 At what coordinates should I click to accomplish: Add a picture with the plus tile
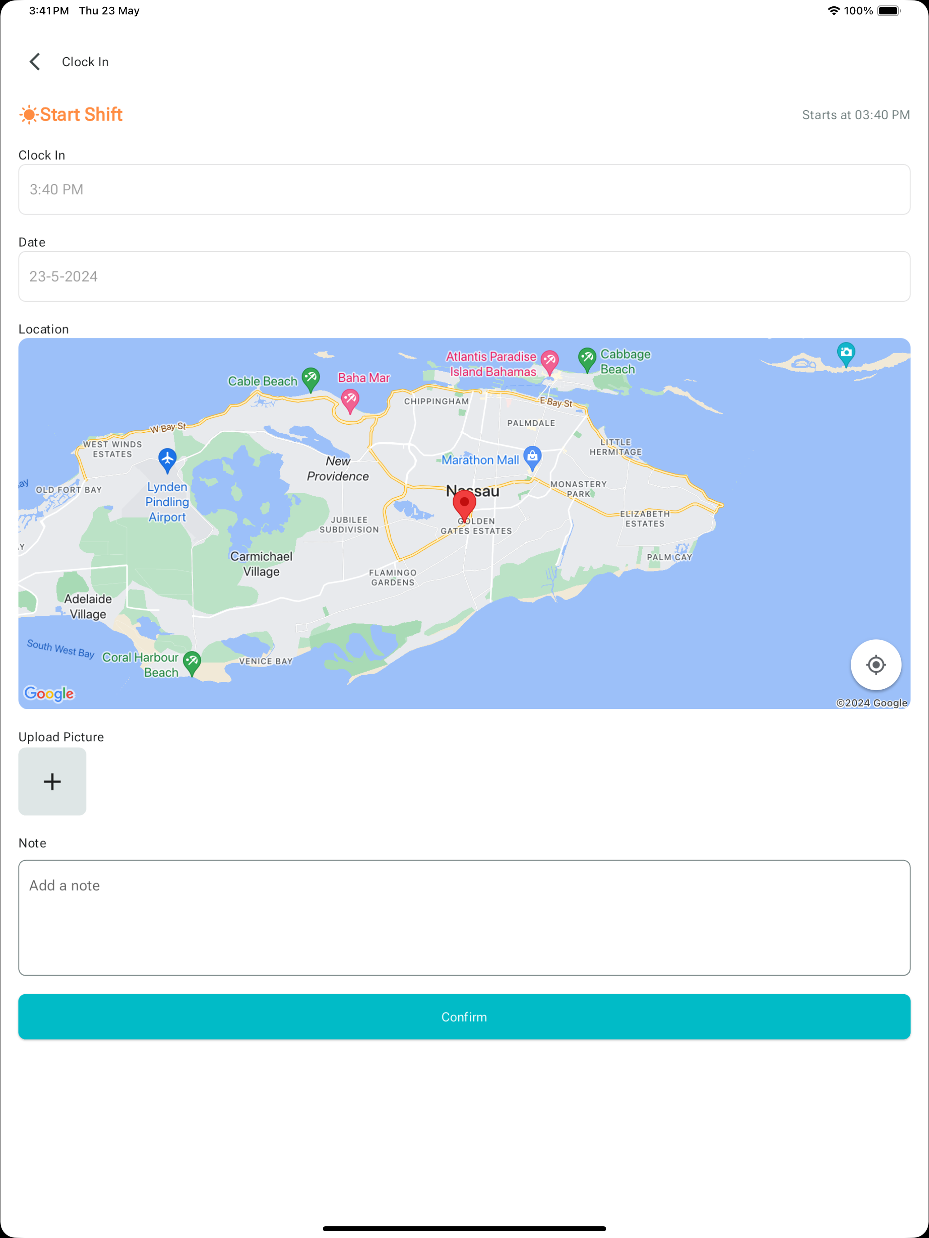[52, 781]
